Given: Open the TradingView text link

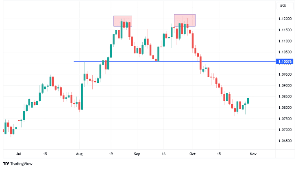Looking at the screenshot, I should tap(21, 163).
